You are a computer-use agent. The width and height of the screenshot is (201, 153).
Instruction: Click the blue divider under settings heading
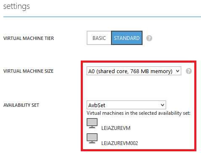point(102,17)
